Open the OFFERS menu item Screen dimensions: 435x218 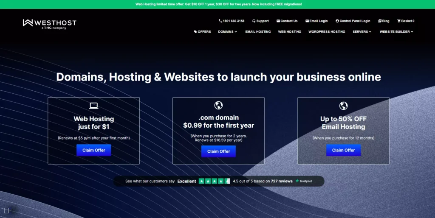[202, 31]
